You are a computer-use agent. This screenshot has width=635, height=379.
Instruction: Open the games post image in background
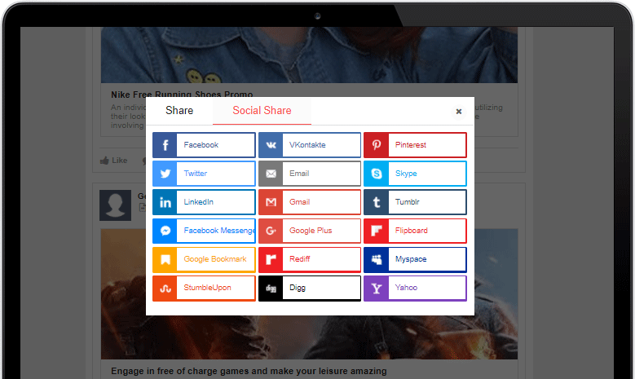(x=309, y=294)
